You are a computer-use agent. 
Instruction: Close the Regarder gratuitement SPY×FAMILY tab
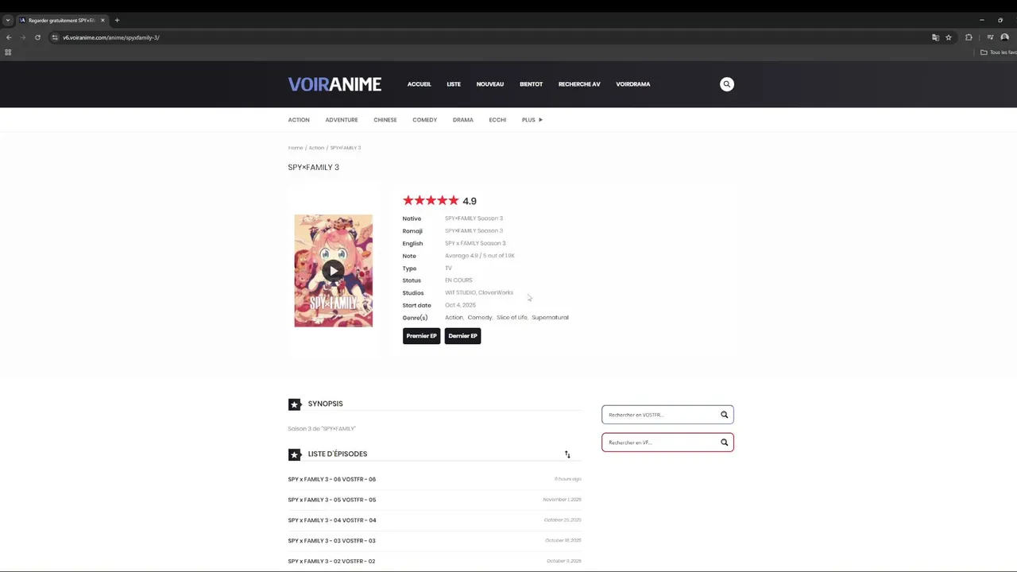pos(102,20)
